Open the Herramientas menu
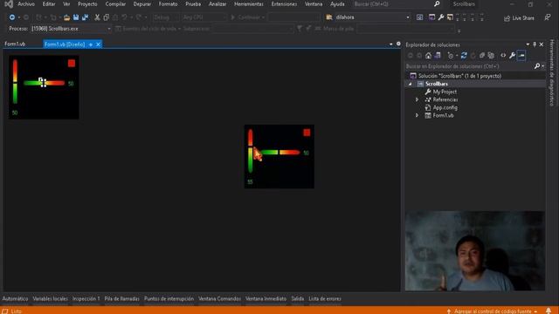Viewport: 559px width, 314px height. pos(248,4)
